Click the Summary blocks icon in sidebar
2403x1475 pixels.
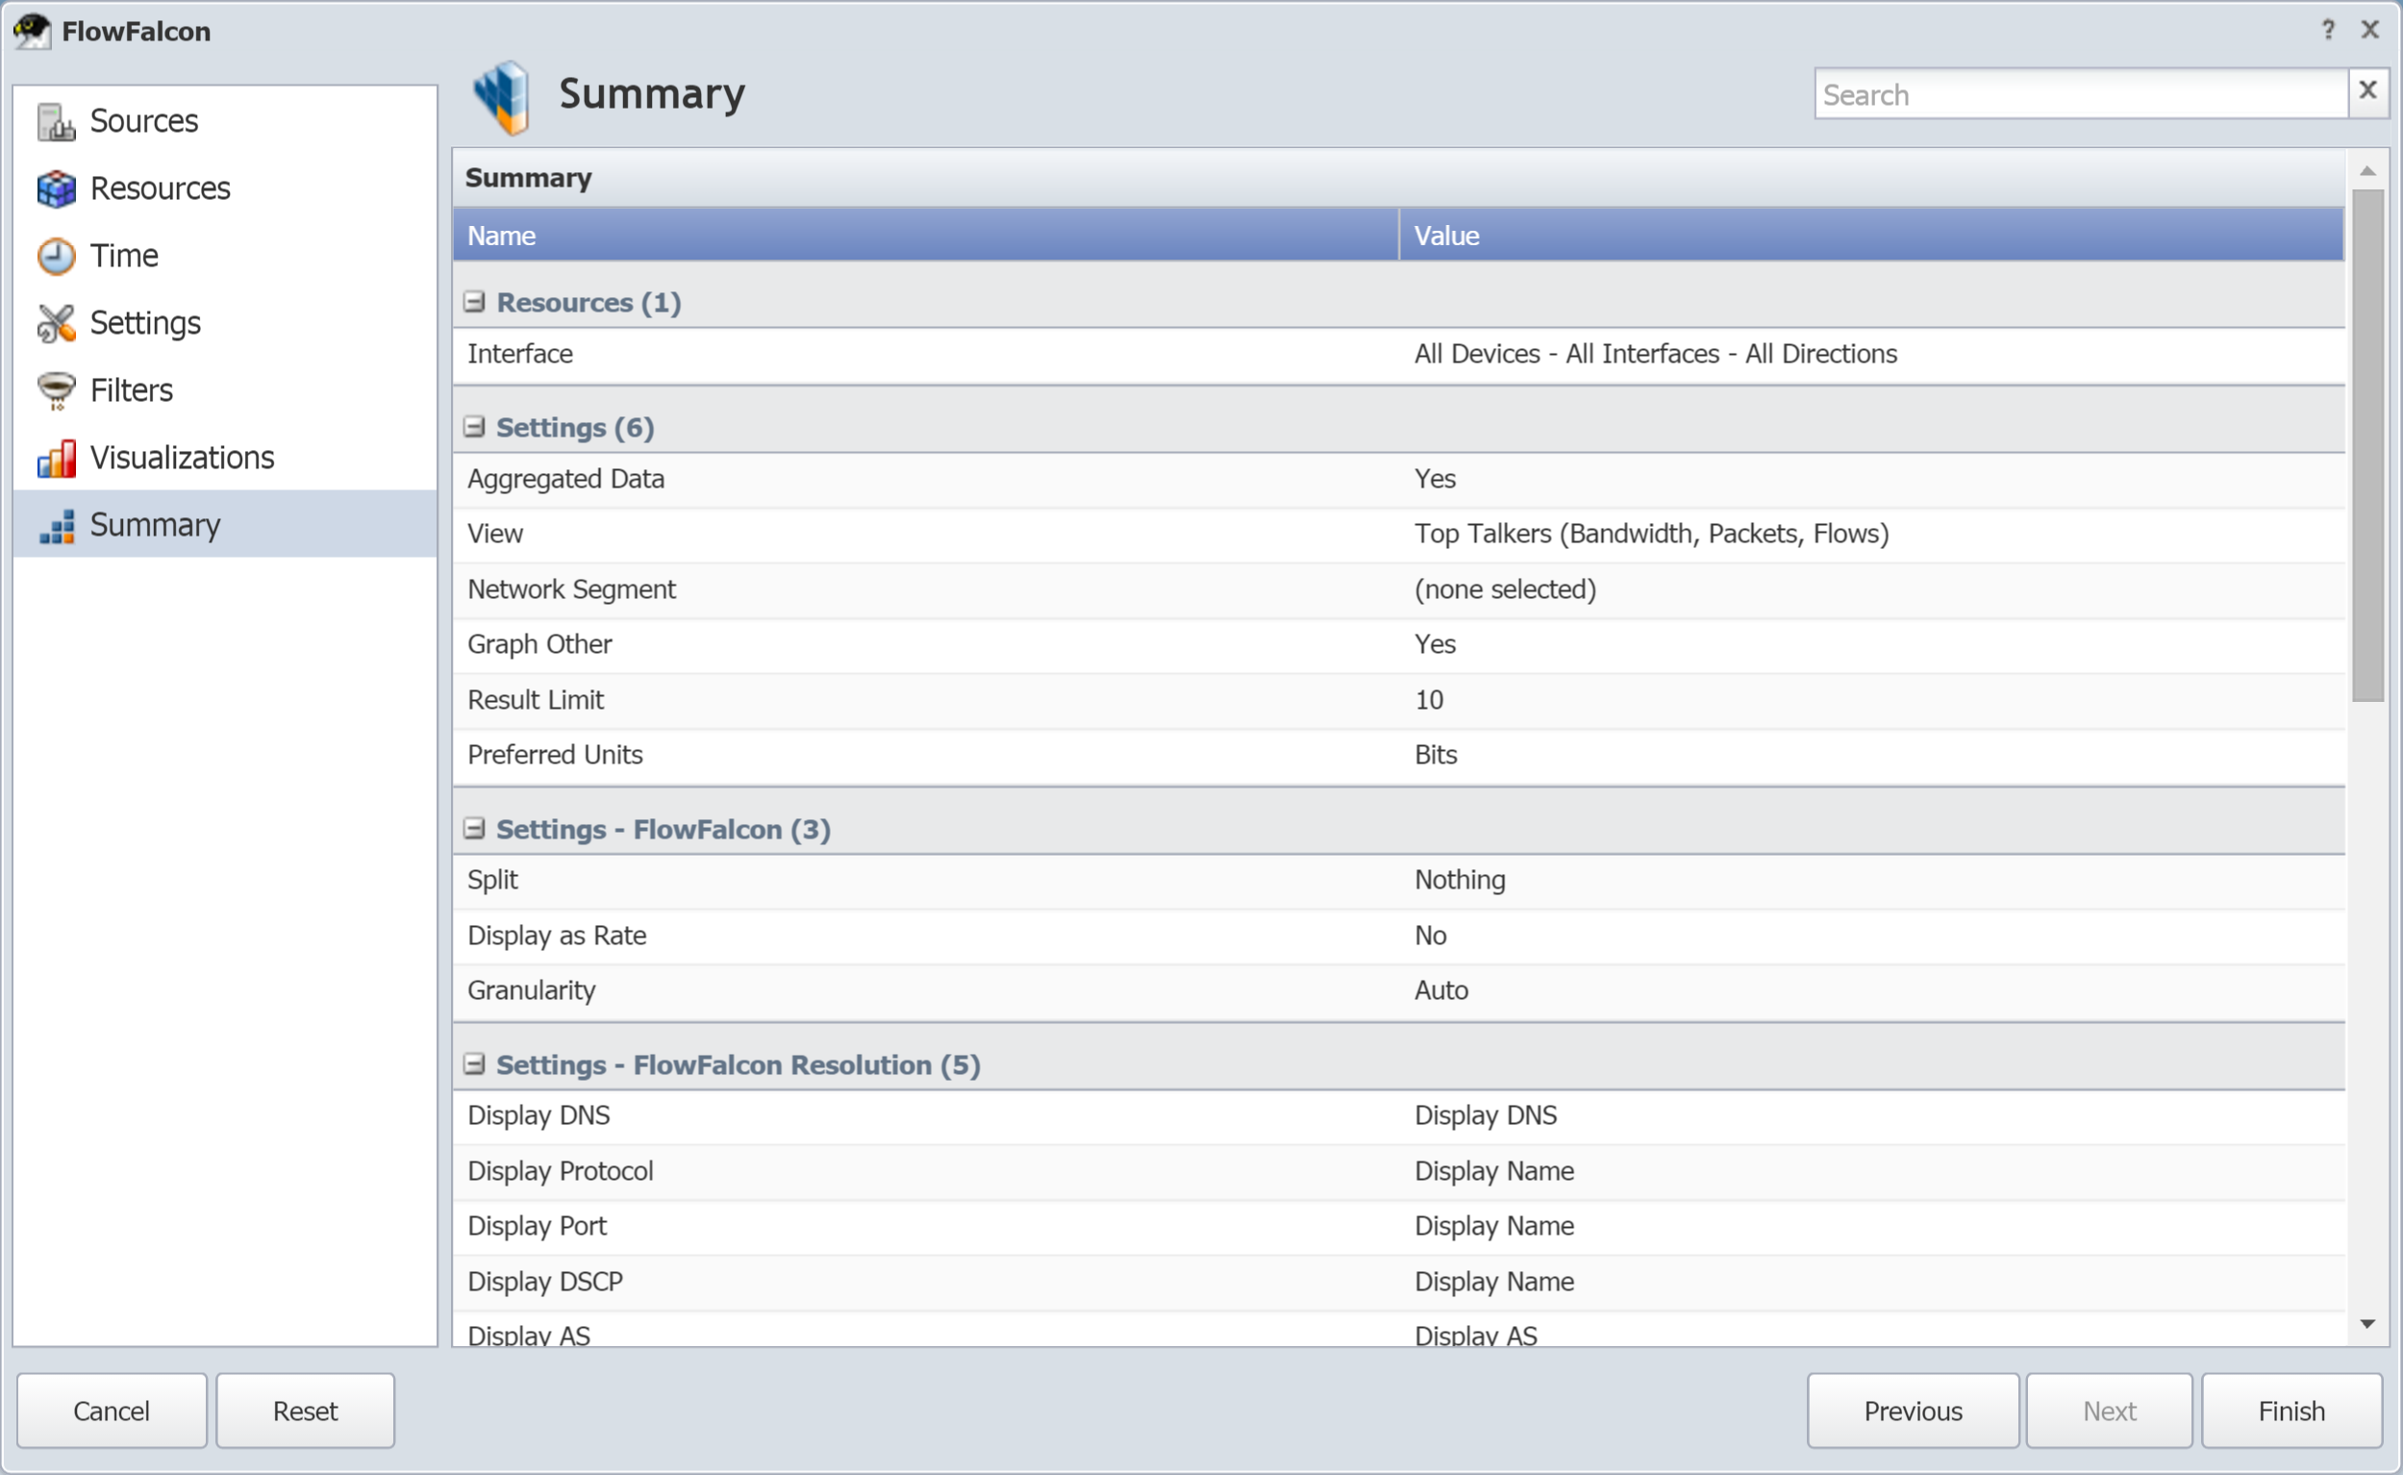coord(56,526)
